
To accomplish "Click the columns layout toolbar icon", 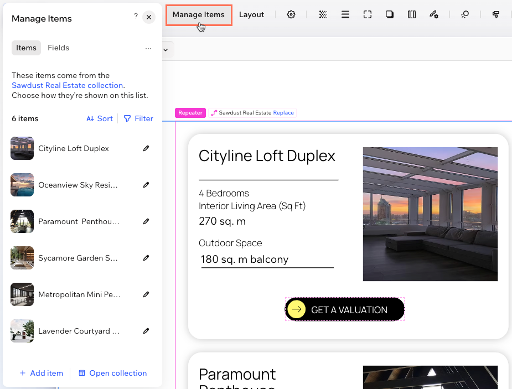I will coord(412,15).
